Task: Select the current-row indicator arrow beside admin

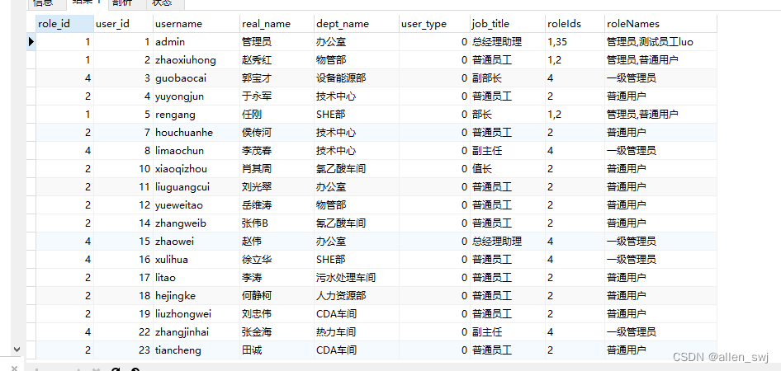Action: (31, 42)
